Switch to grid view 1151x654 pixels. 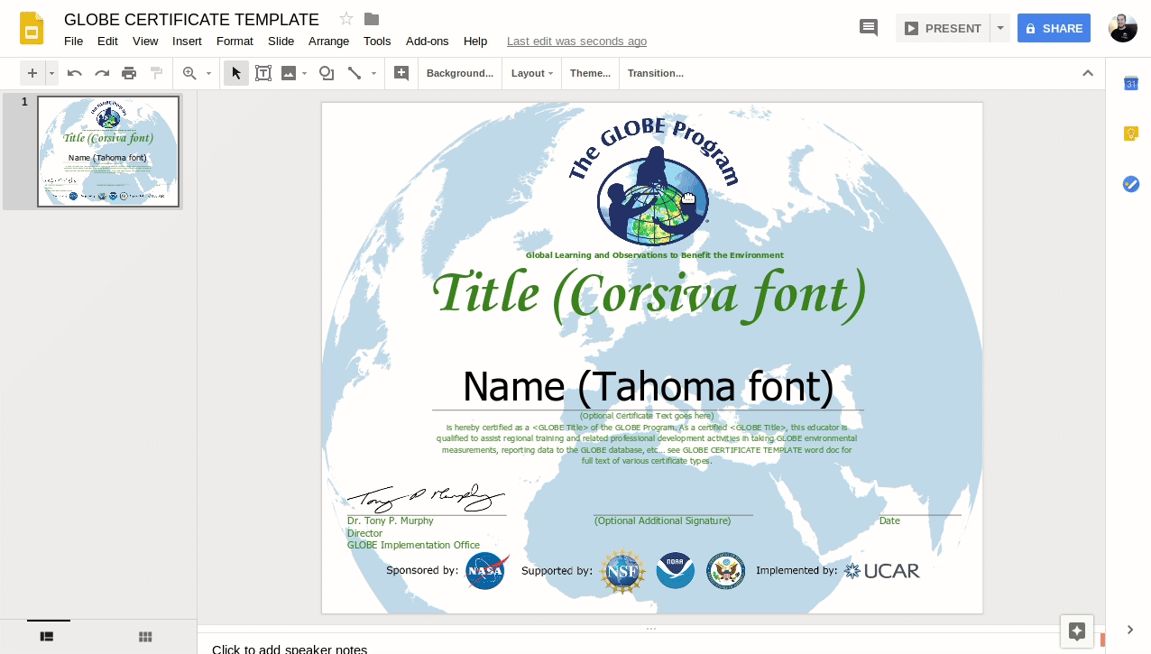145,637
